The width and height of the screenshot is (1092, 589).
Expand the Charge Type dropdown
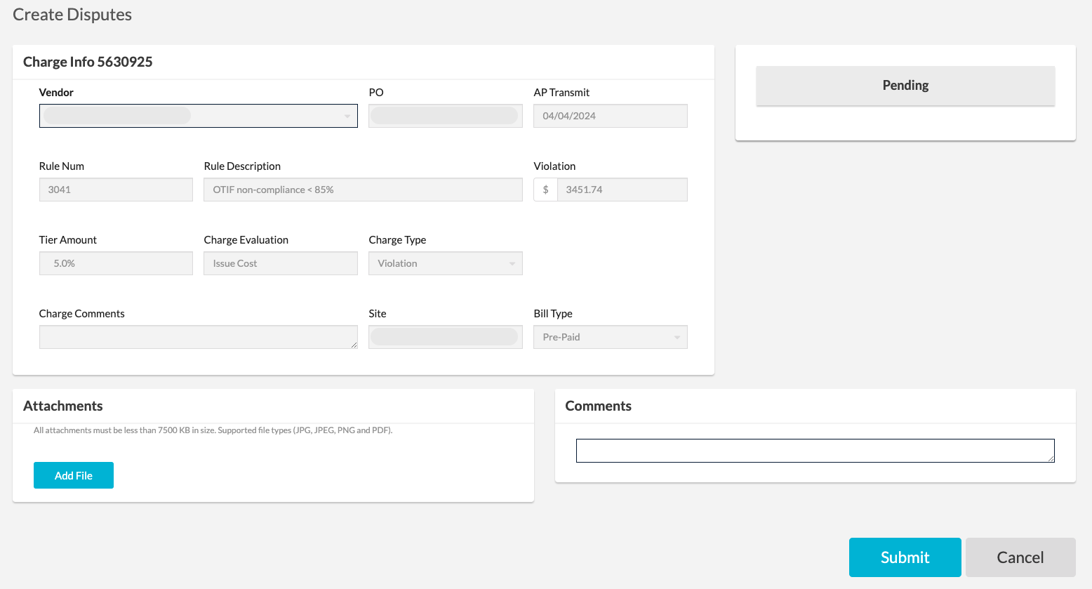tap(445, 263)
